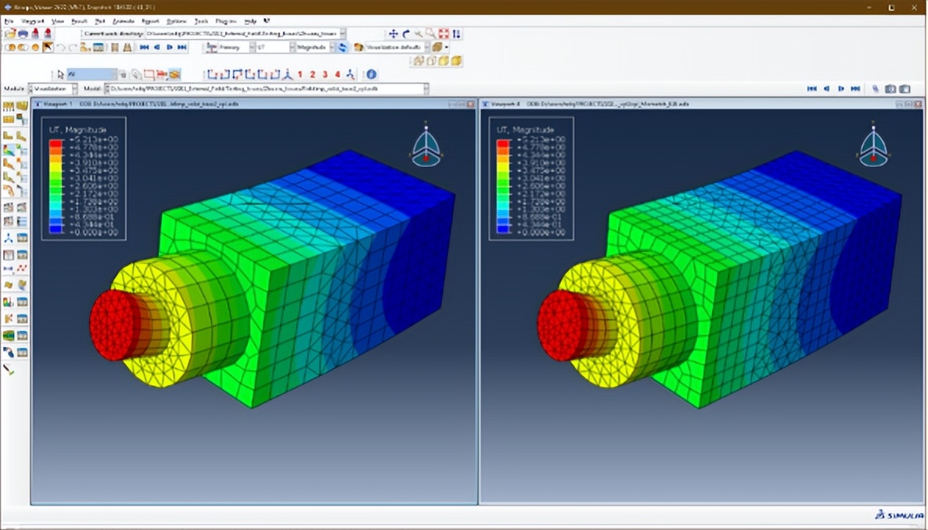Jump to first frame in right playback bar
This screenshot has width=928, height=530.
811,89
